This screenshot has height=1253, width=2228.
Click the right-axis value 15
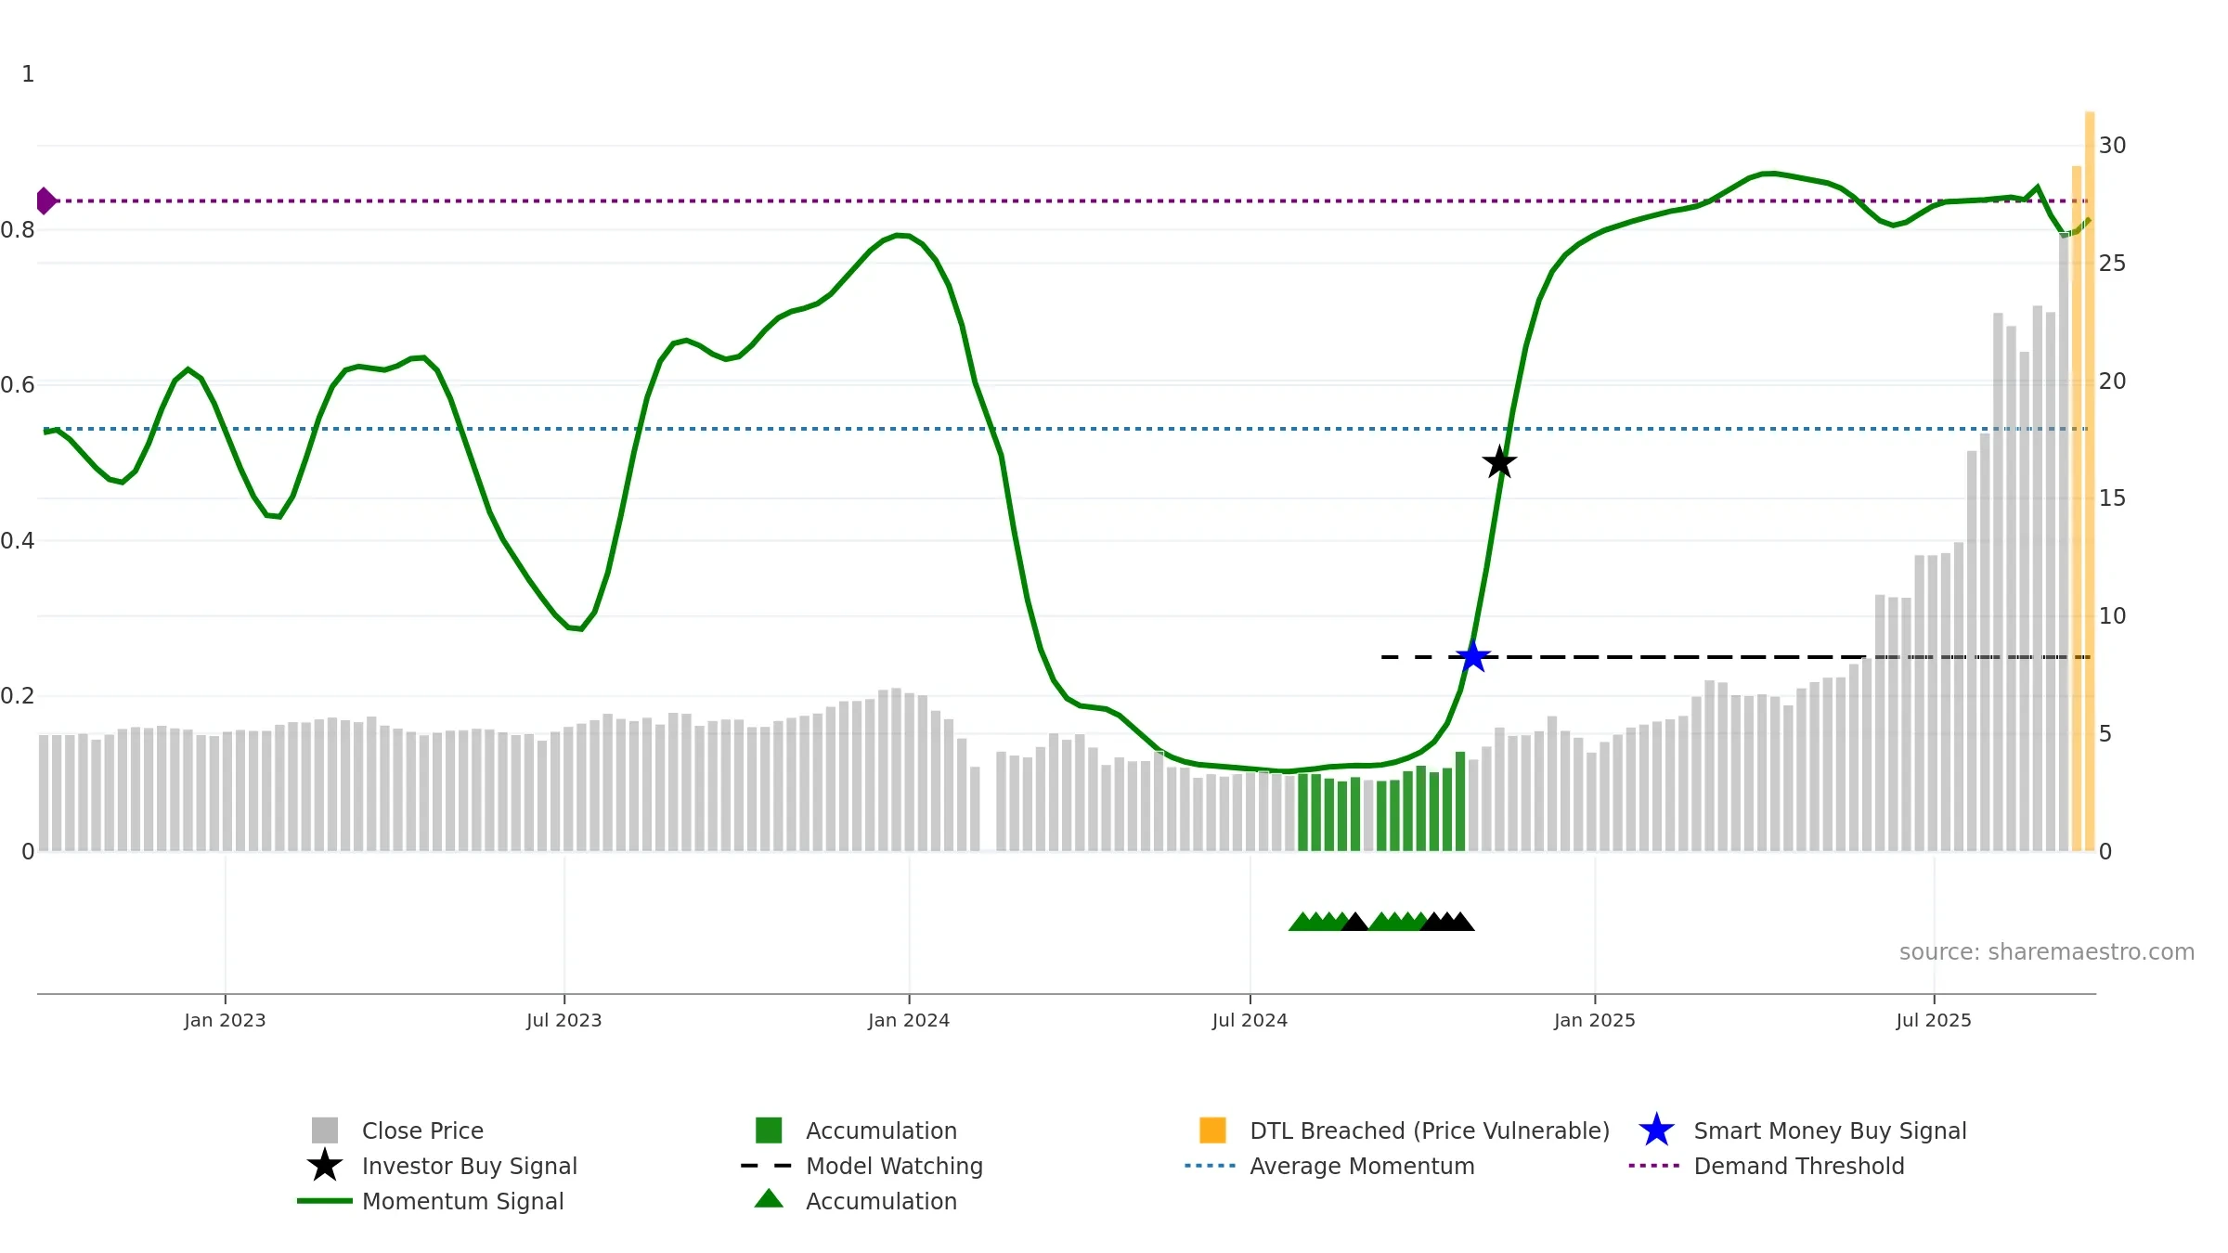tap(2112, 498)
